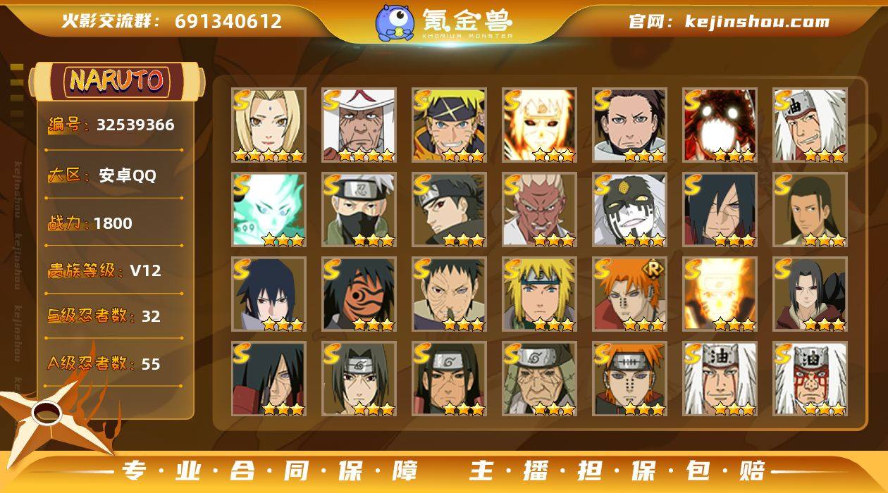Click the group number 691340612
The height and width of the screenshot is (493, 888).
[228, 21]
